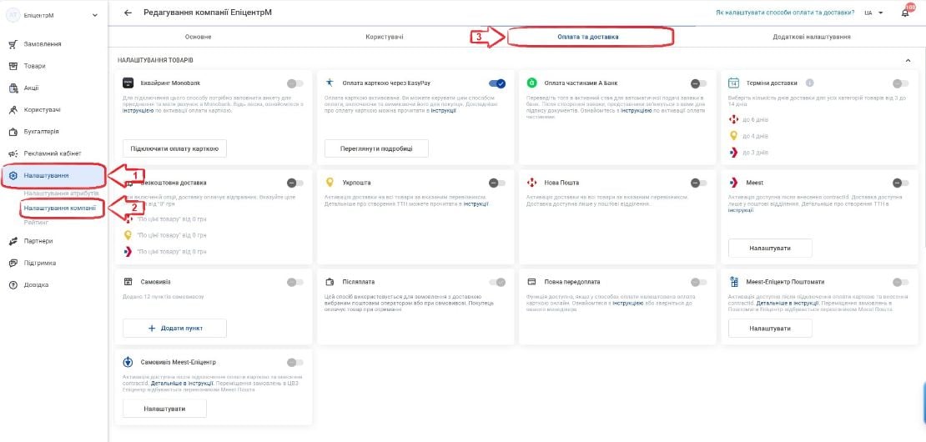Open Налаштування in the sidebar

tap(53, 176)
